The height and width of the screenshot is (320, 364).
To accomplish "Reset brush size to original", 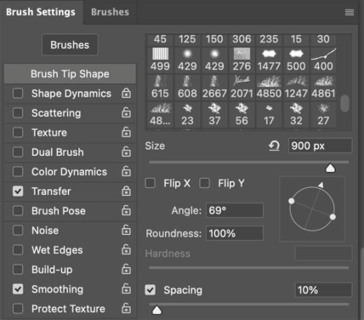I will click(x=274, y=146).
